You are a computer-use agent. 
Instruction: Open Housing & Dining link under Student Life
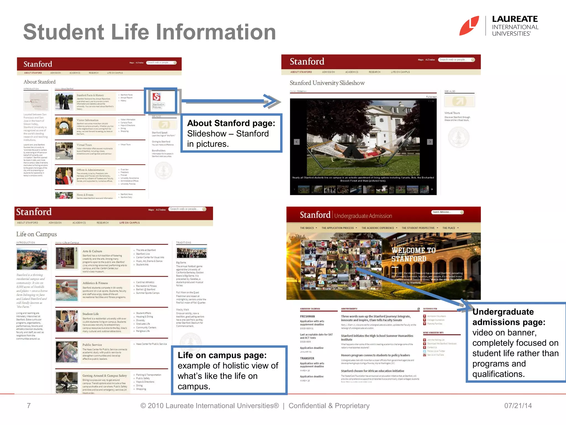coord(144,317)
